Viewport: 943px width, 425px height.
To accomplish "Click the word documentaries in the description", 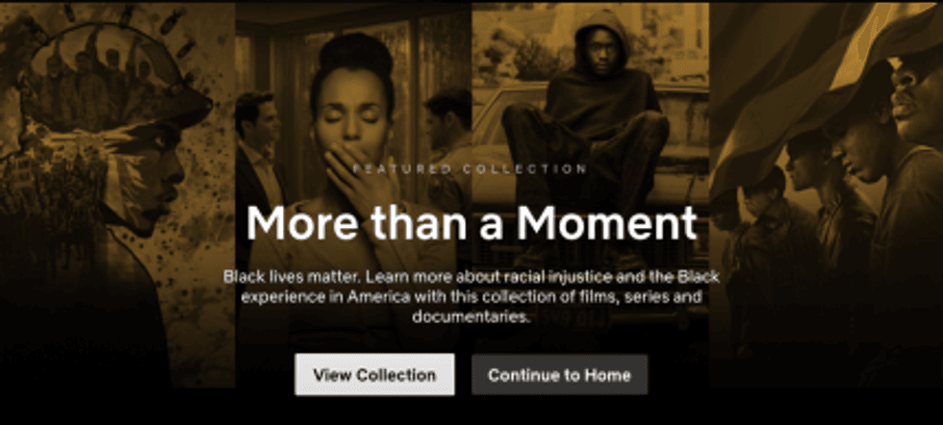I will click(x=471, y=316).
